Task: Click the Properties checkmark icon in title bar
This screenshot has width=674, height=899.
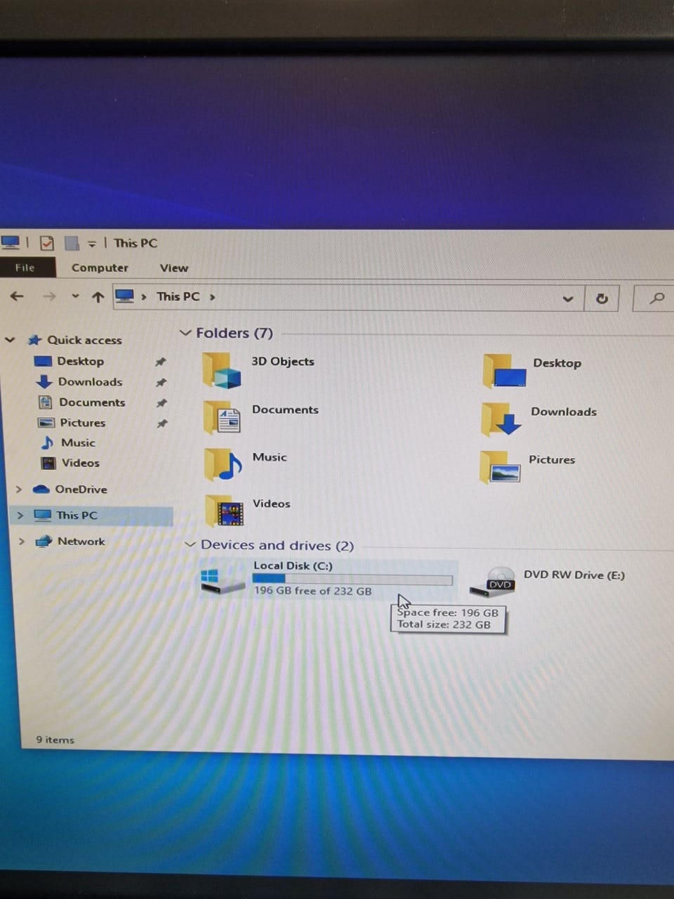Action: pyautogui.click(x=47, y=243)
